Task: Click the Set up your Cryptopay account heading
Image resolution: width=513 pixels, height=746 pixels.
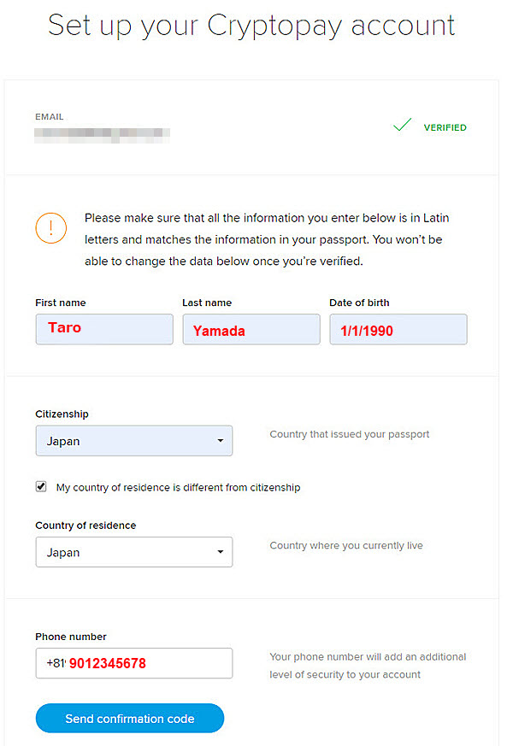Action: coord(251,26)
